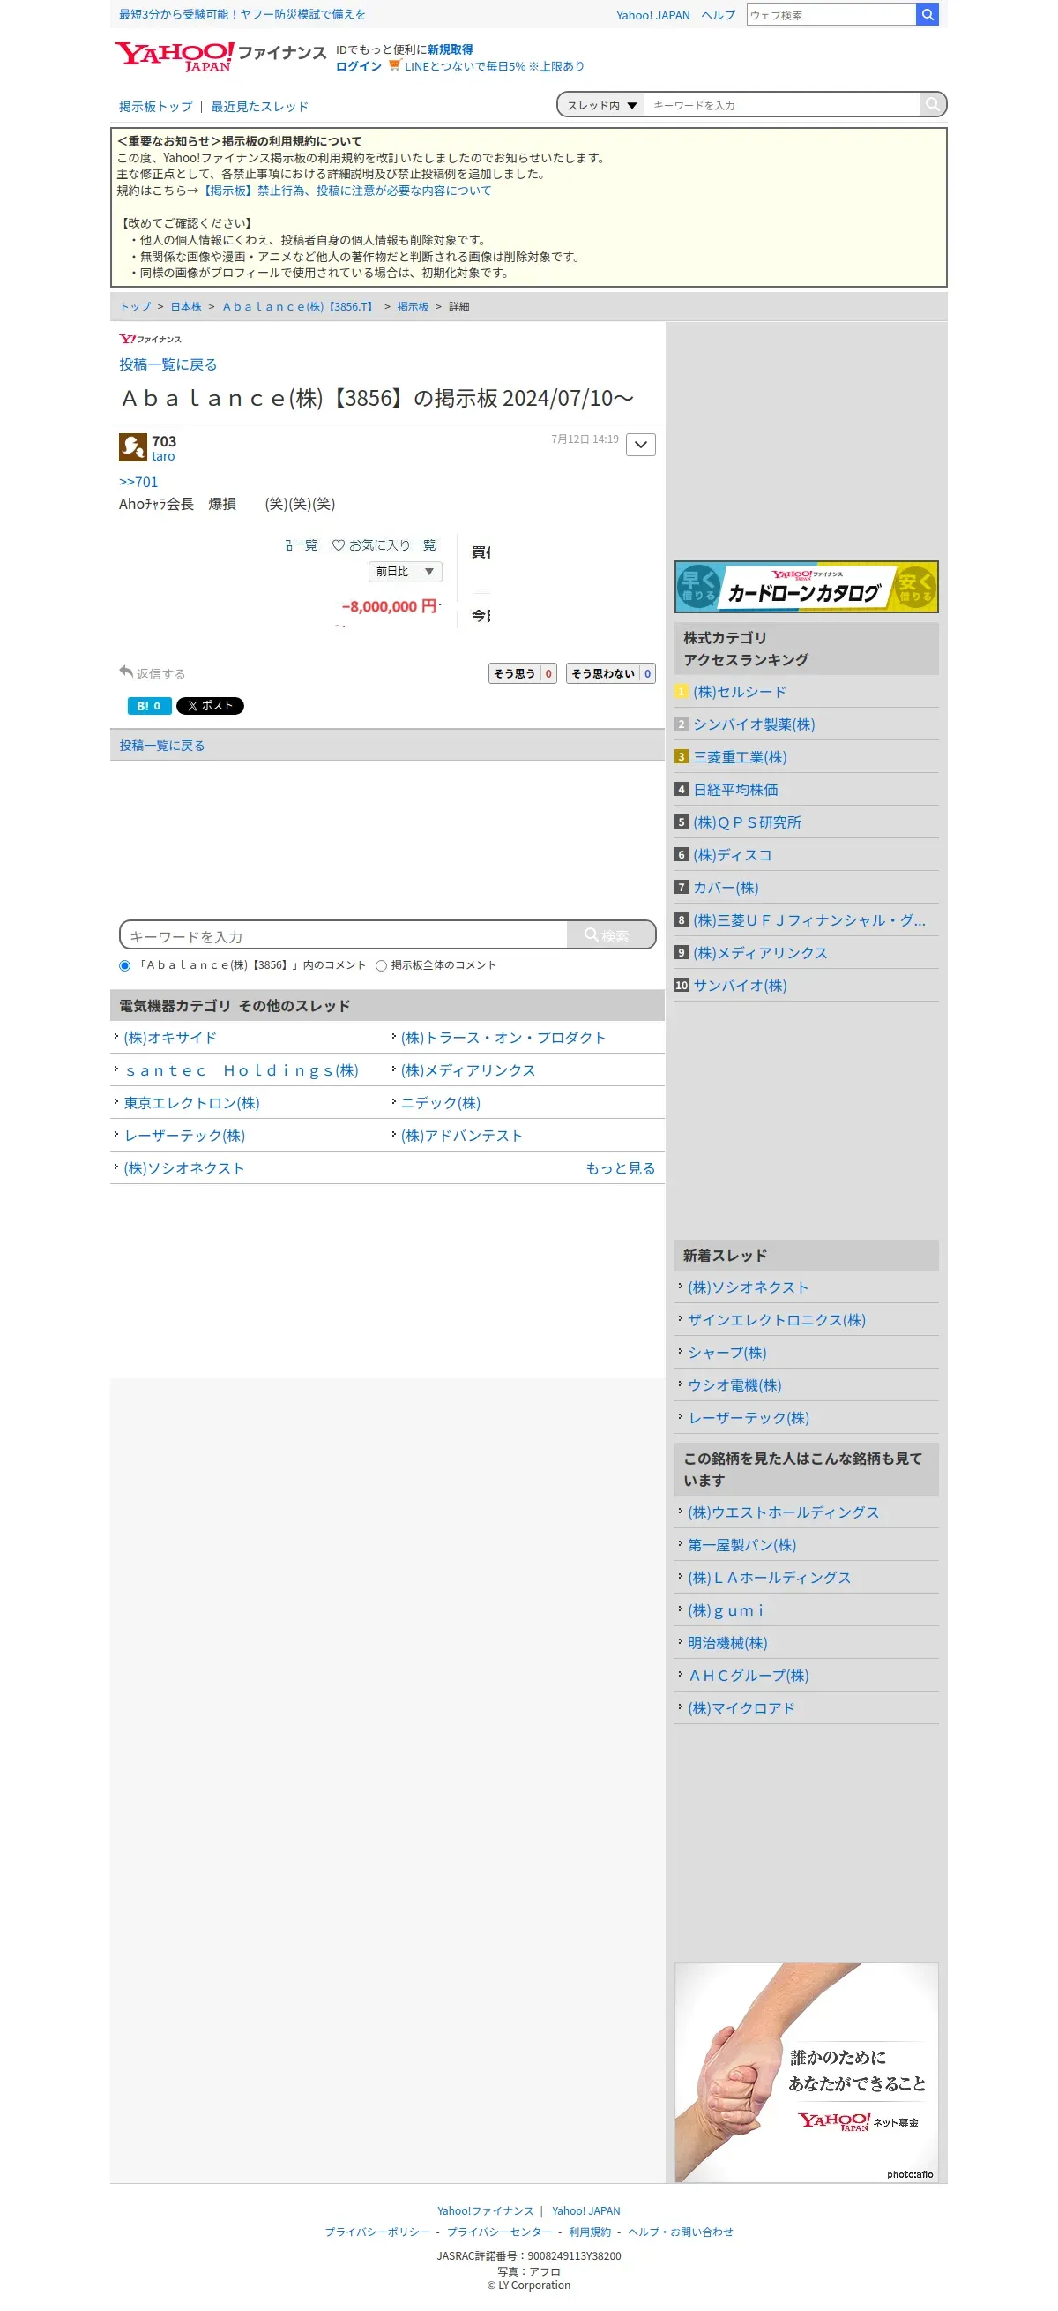Click the gray 検索 button under the post

pyautogui.click(x=611, y=934)
